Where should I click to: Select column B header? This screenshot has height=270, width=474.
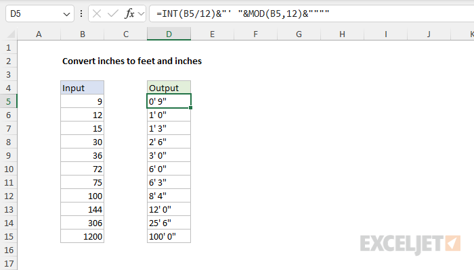pyautogui.click(x=82, y=34)
